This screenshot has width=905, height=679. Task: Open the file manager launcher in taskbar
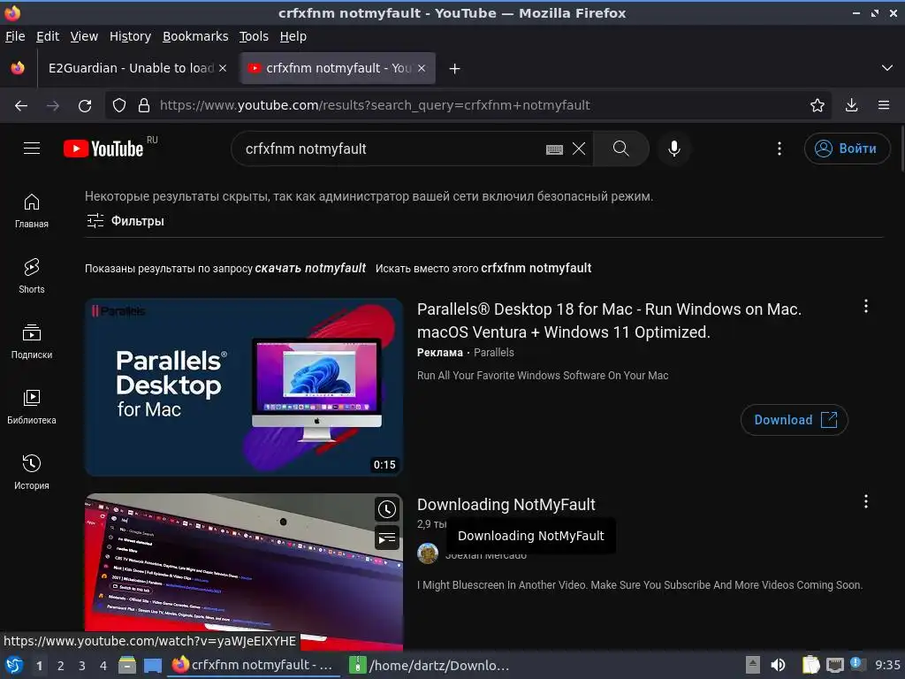click(x=126, y=665)
